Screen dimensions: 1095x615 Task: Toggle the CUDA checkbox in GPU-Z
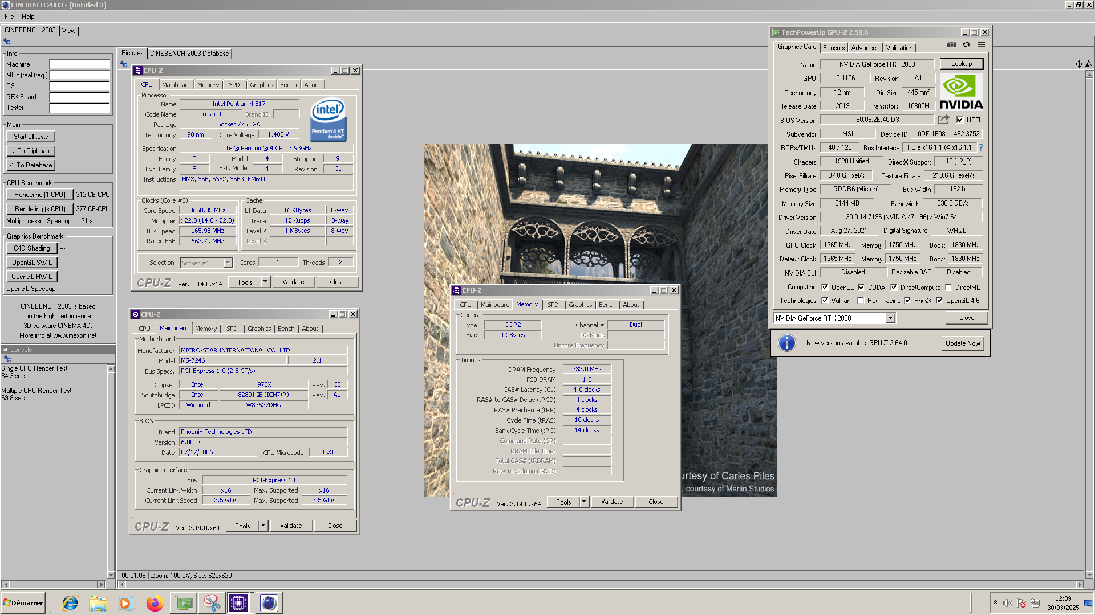(861, 288)
